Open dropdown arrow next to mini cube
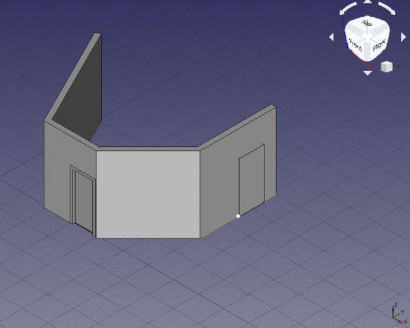The height and width of the screenshot is (328, 410). [x=398, y=67]
